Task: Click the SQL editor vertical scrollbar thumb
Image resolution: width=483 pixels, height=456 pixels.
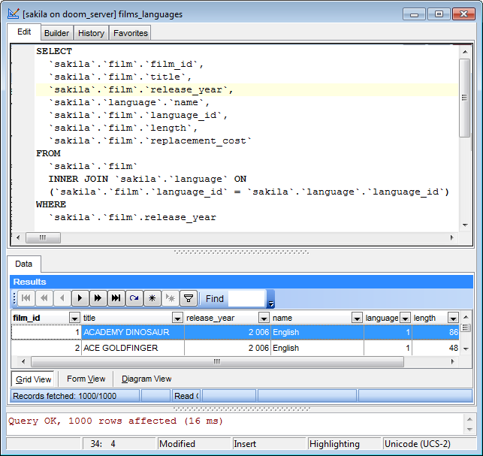Action: tap(465, 98)
